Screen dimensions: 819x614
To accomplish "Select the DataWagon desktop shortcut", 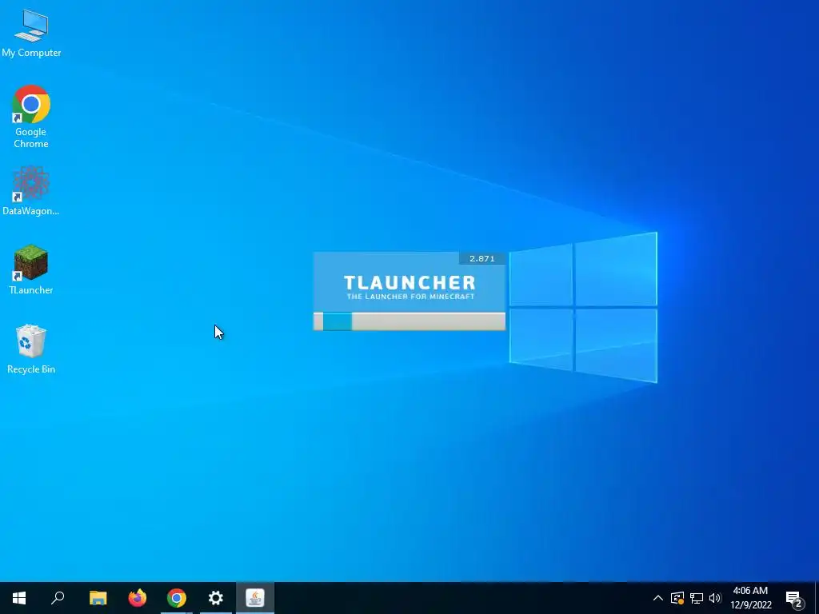I will click(31, 190).
